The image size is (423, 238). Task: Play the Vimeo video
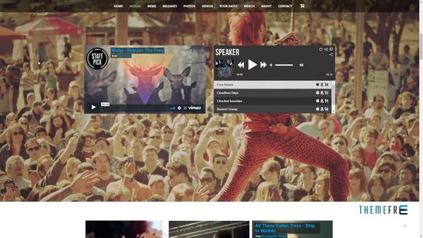tap(94, 107)
